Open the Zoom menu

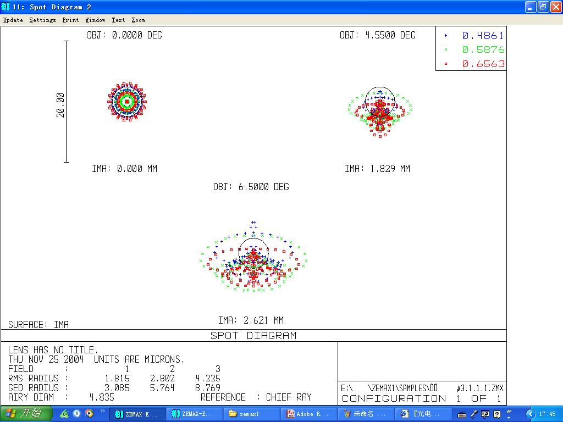coord(138,20)
